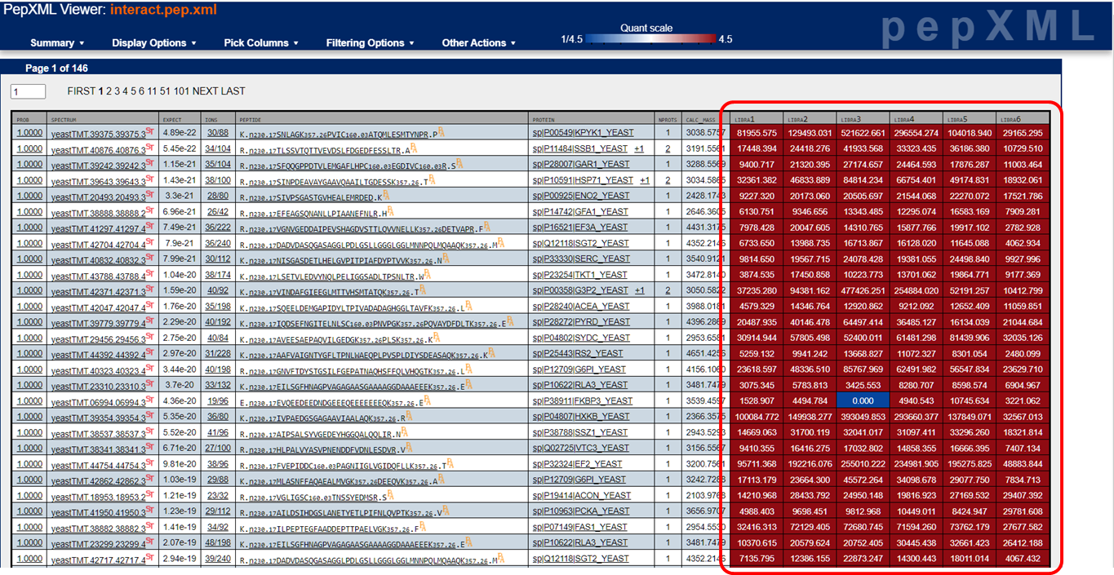
Task: Open protein link sp|P32324|EF2_YEAST
Action: click(577, 464)
